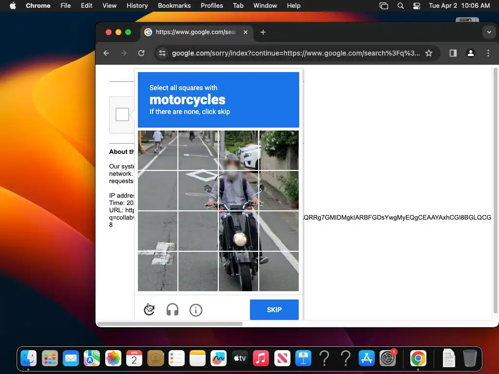Open Finder from the Dock

pos(29,358)
